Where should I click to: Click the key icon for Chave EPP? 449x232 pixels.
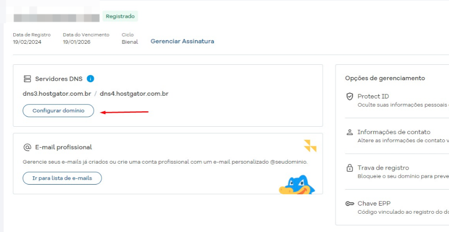click(350, 203)
